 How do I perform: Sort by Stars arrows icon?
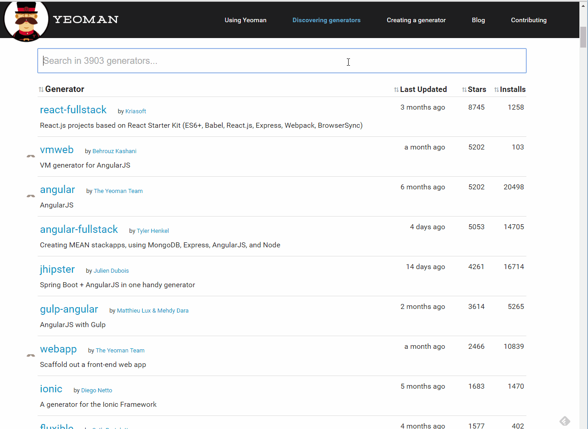(x=464, y=90)
